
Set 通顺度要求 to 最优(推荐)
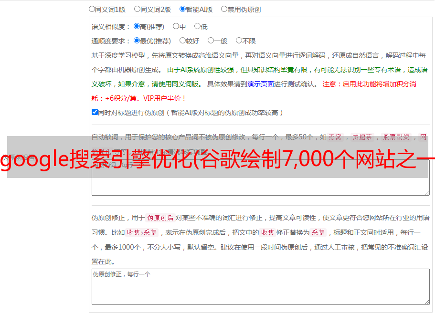[x=137, y=41]
